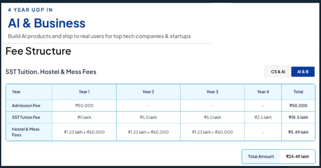
Task: Click the ₹18.5 lakh tuition total cell
Action: point(298,118)
